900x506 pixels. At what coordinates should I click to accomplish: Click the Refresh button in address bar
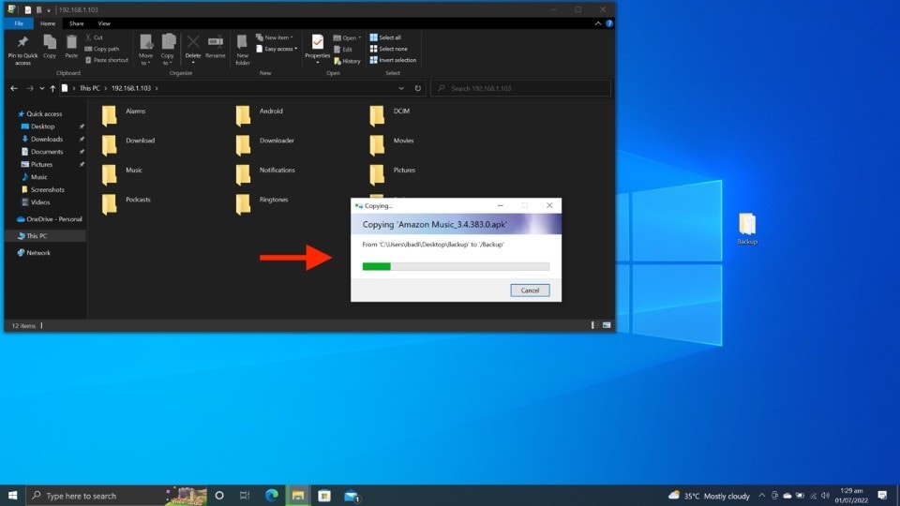(418, 88)
